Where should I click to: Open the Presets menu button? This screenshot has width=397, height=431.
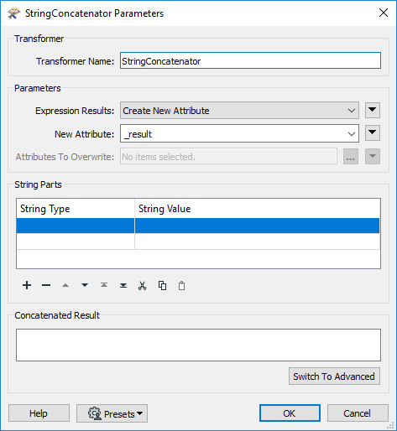click(112, 413)
